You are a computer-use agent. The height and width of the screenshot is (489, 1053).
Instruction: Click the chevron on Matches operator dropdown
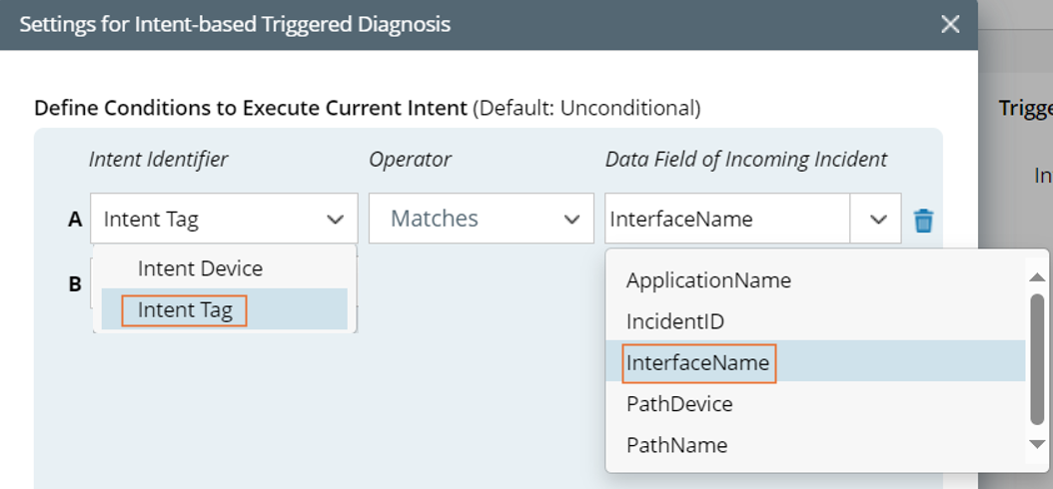[x=571, y=220]
